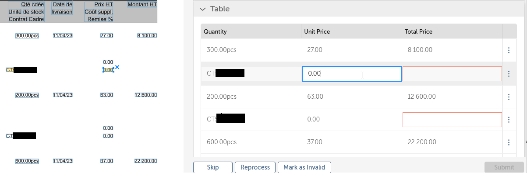Image resolution: width=527 pixels, height=173 pixels.
Task: Click Mark as Invalid button
Action: pyautogui.click(x=304, y=167)
